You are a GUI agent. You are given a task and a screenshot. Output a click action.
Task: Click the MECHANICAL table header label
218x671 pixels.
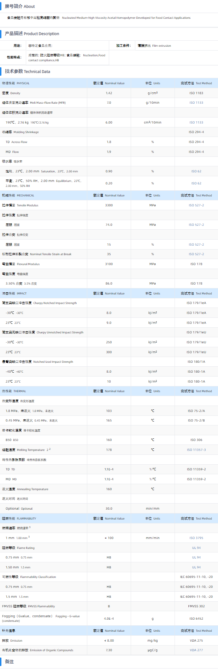(x=18, y=195)
